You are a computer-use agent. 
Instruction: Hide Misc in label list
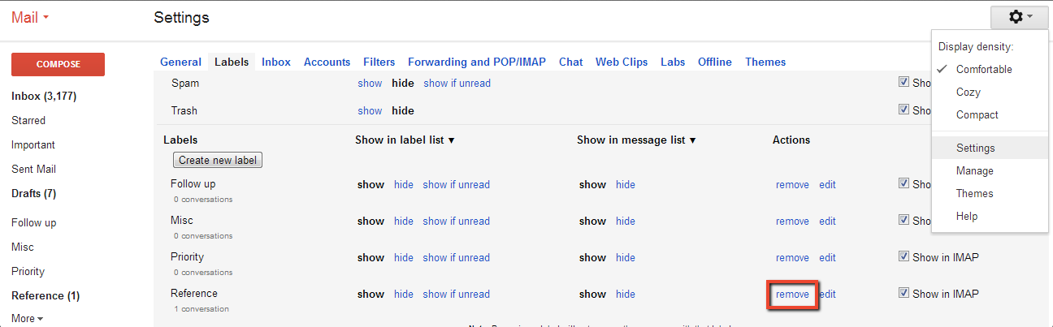pyautogui.click(x=404, y=221)
